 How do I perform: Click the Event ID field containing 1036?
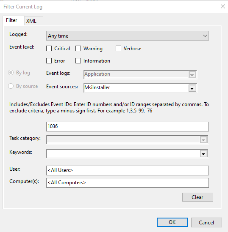click(x=128, y=126)
